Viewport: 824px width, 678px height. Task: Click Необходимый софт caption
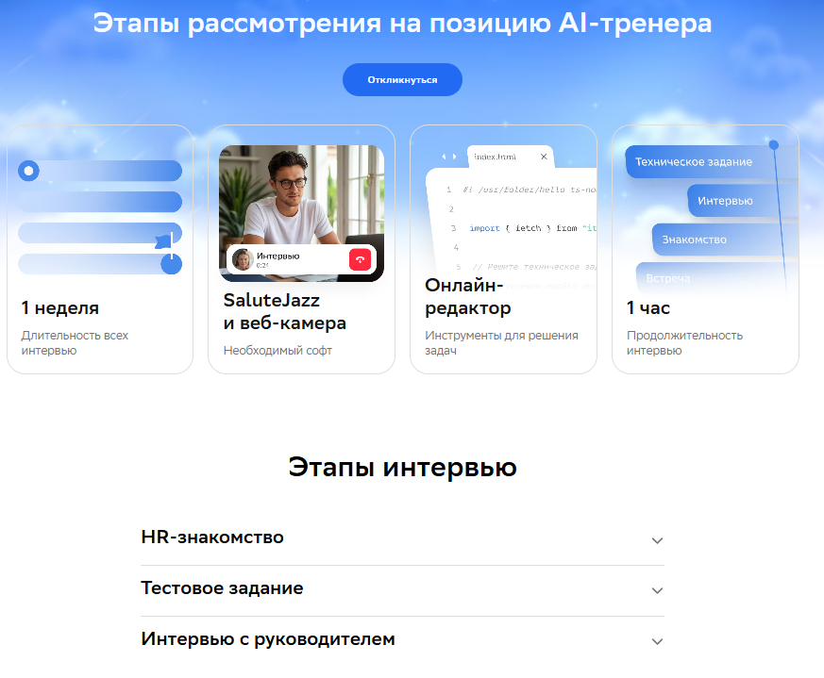(277, 350)
